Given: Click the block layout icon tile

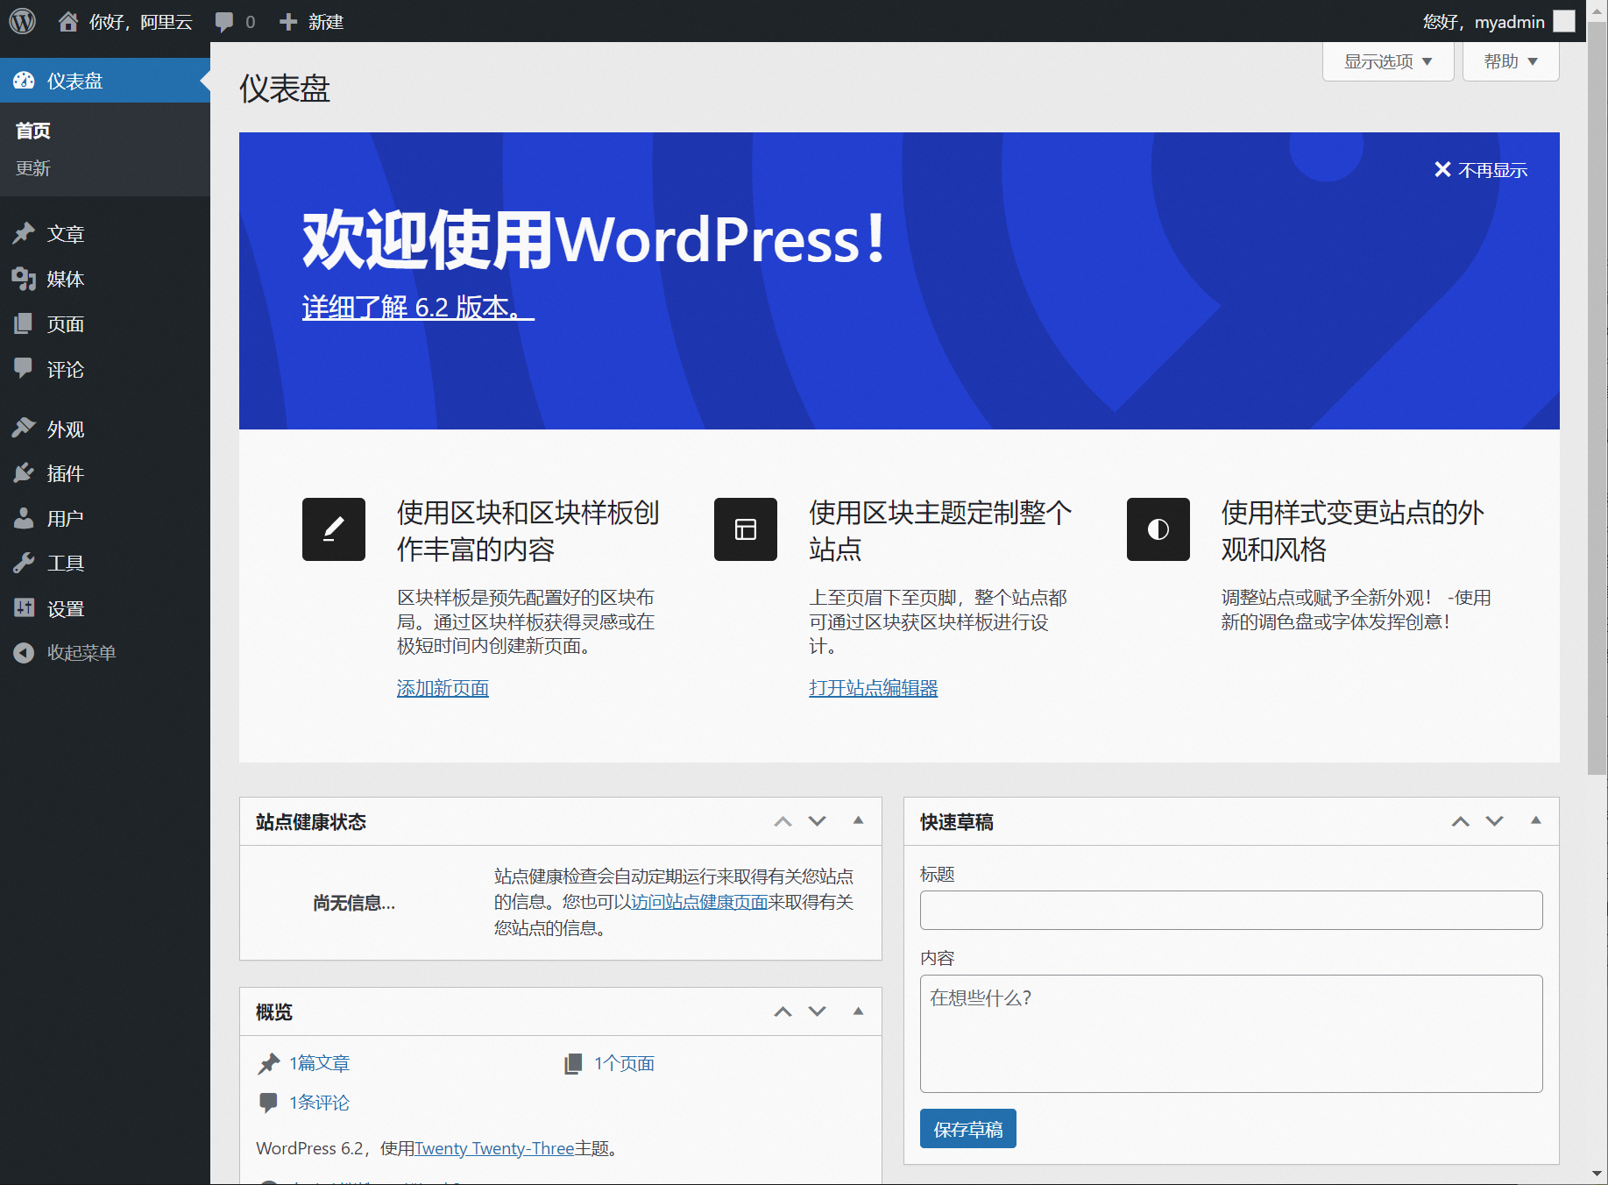Looking at the screenshot, I should [746, 529].
